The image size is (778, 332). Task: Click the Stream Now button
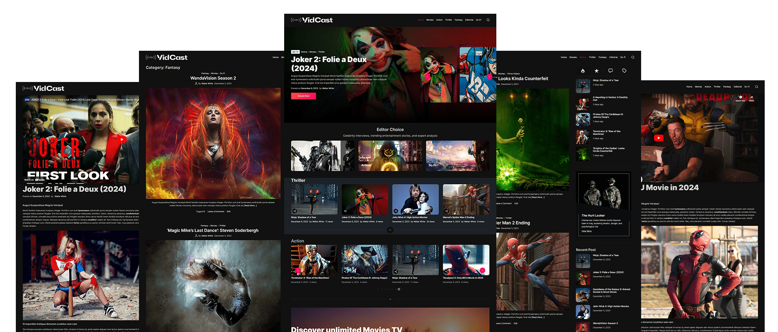tap(303, 96)
